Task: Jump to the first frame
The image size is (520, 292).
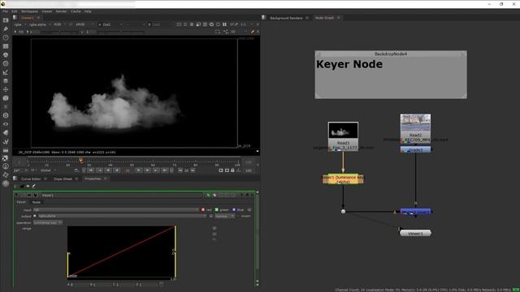Action: pos(91,170)
